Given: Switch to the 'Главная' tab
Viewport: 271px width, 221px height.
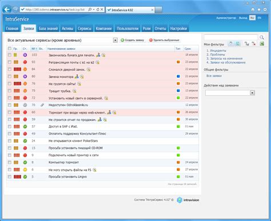Looking at the screenshot, I should [12, 29].
